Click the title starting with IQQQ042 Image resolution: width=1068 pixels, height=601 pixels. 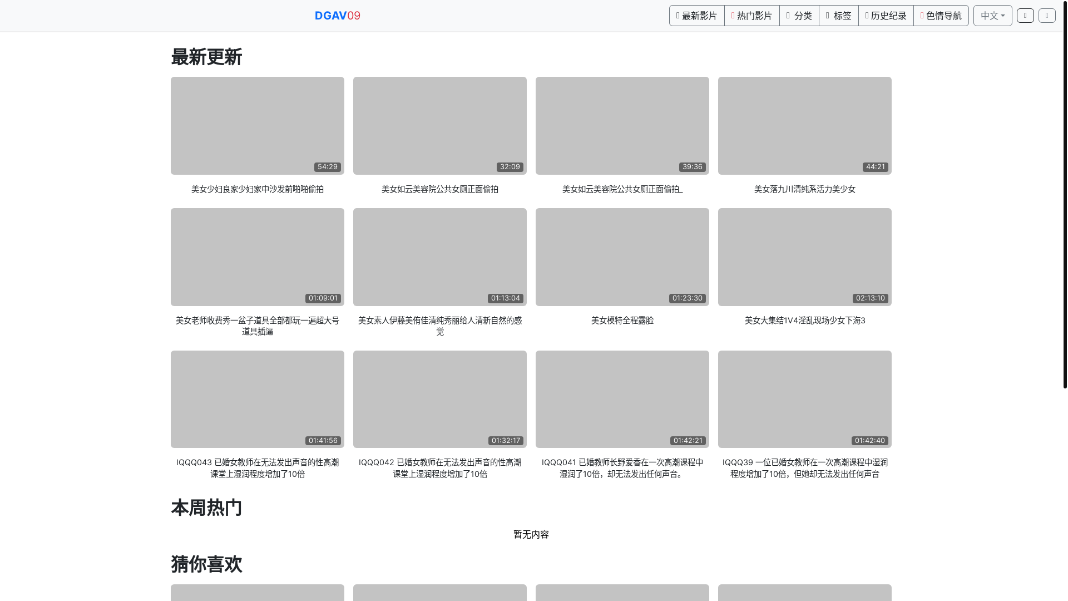(440, 468)
